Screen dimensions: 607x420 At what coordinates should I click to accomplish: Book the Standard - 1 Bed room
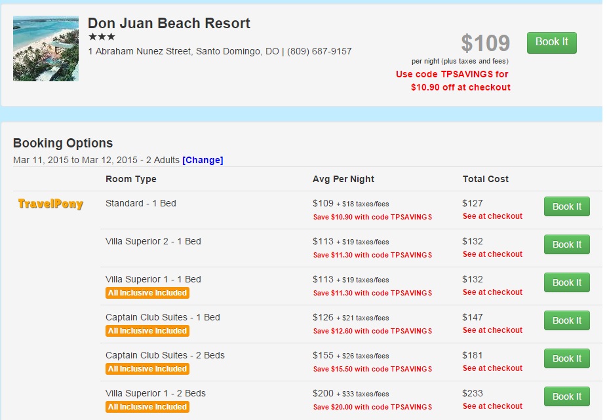click(567, 206)
